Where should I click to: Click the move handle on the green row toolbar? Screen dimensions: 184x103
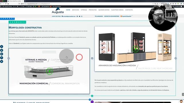point(10,22)
